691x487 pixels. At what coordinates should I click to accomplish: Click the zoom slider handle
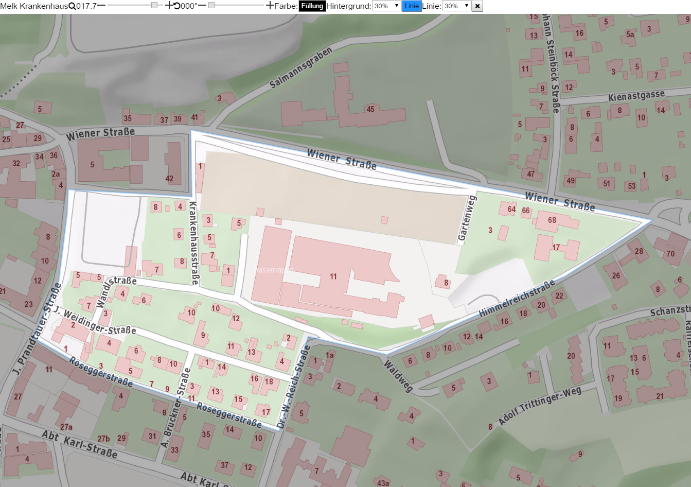(x=154, y=5)
